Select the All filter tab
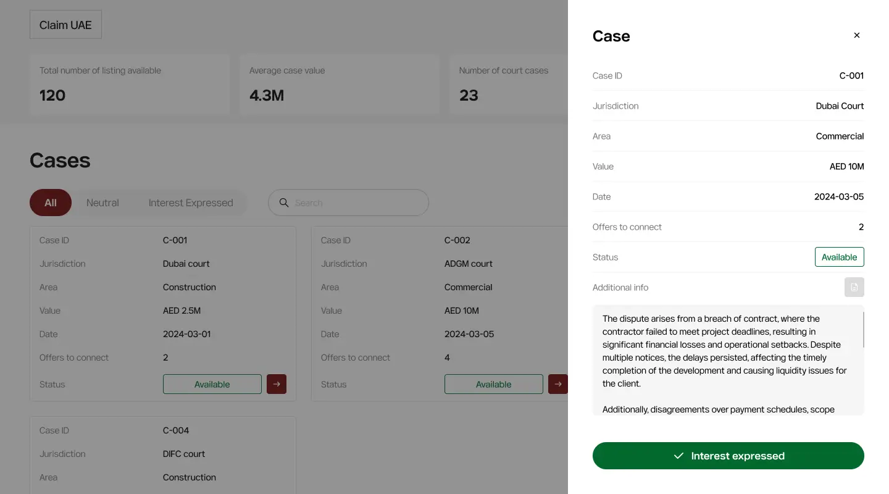 [50, 203]
